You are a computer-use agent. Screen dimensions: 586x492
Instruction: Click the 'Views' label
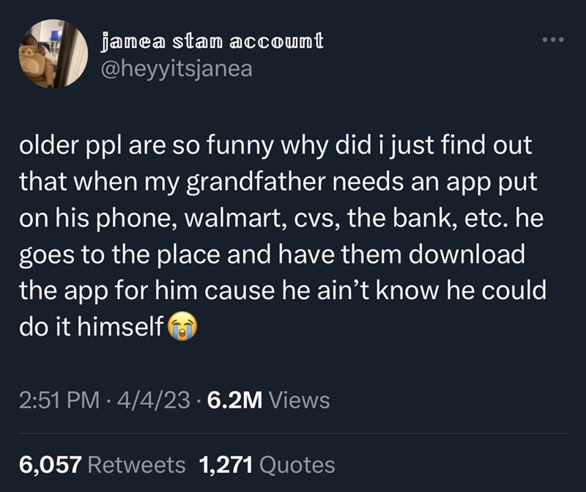(300, 400)
